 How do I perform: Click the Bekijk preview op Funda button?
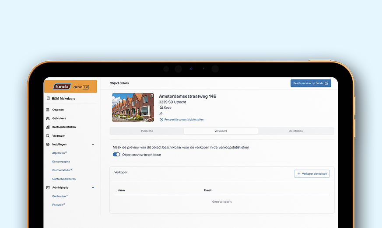point(311,83)
